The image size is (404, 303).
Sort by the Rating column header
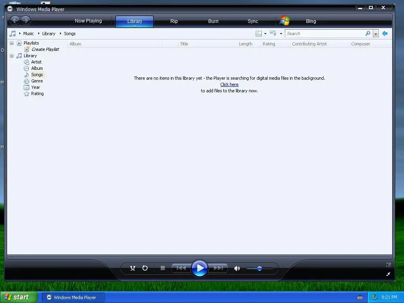(x=275, y=44)
